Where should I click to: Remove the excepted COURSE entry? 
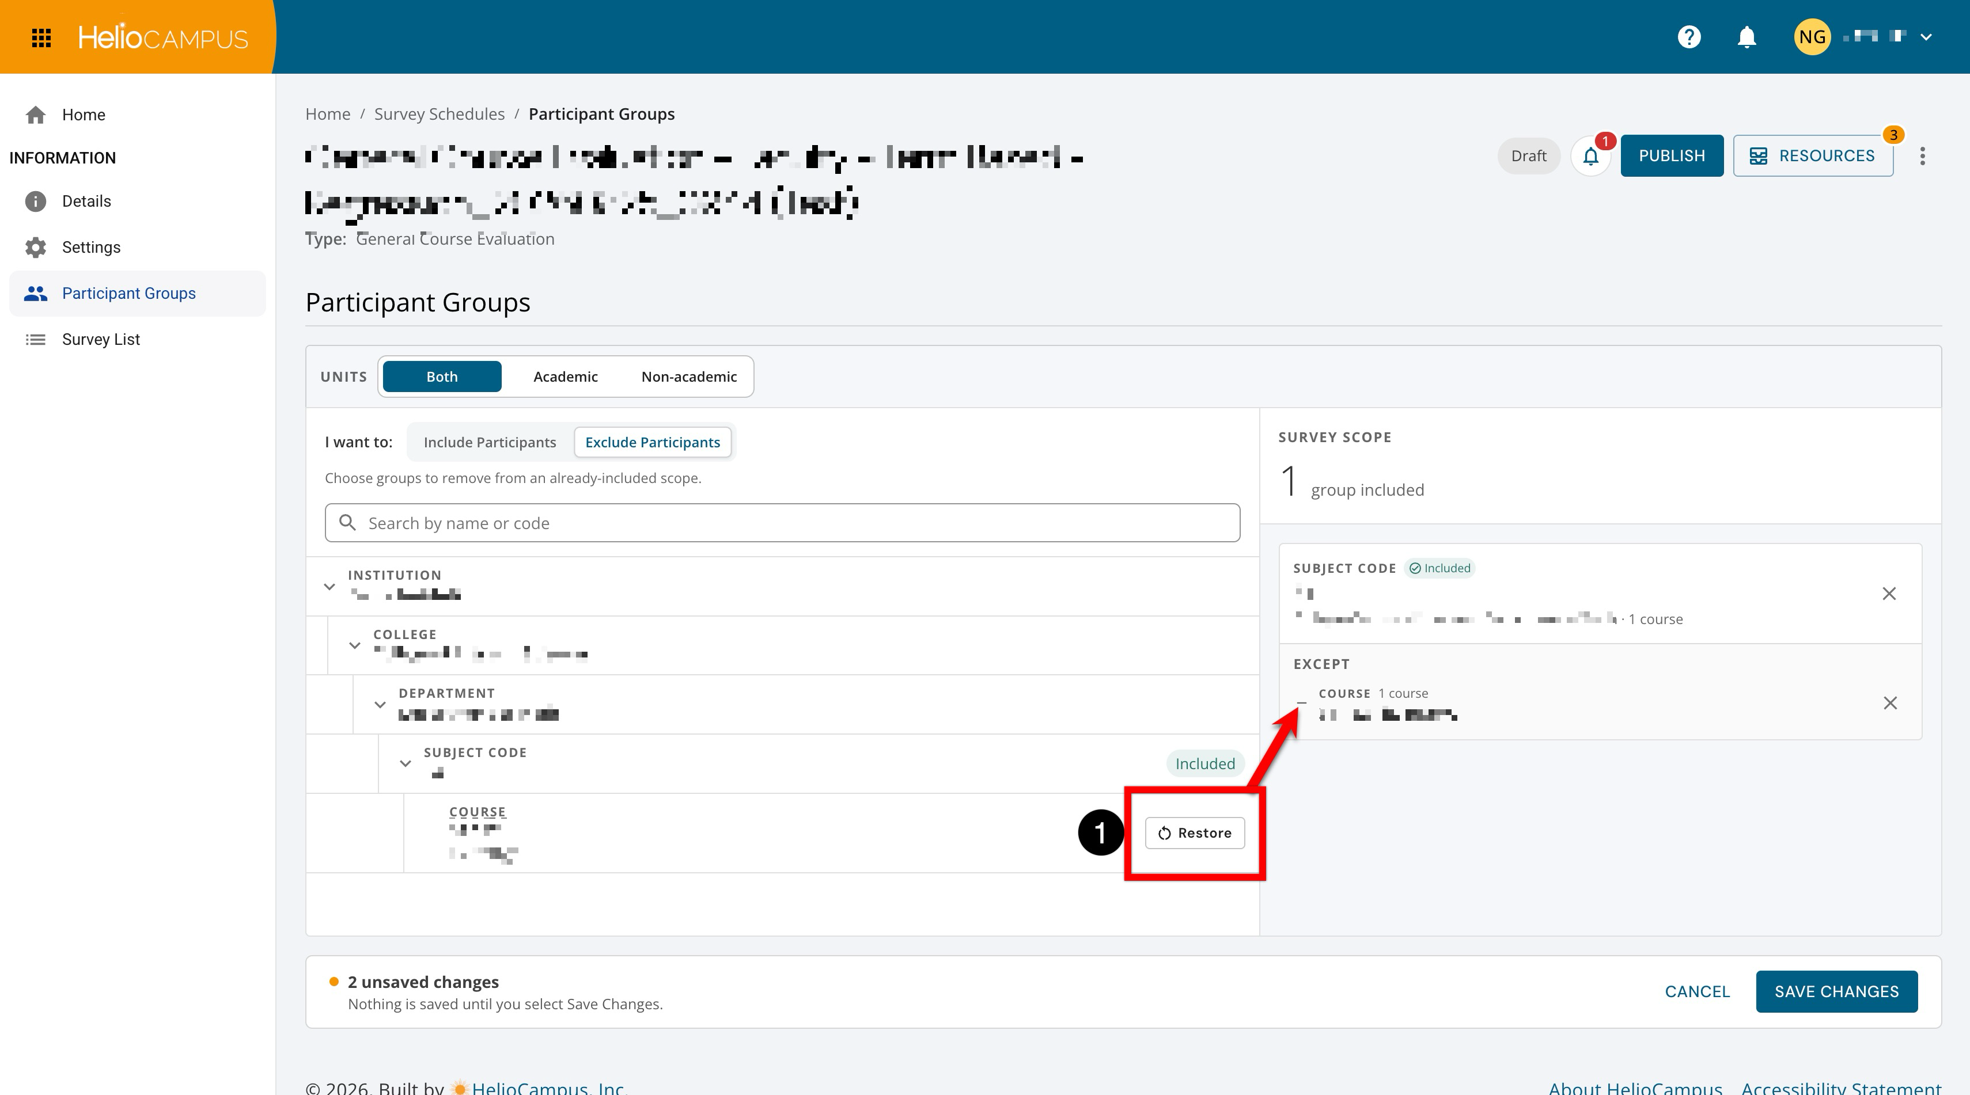[1890, 703]
